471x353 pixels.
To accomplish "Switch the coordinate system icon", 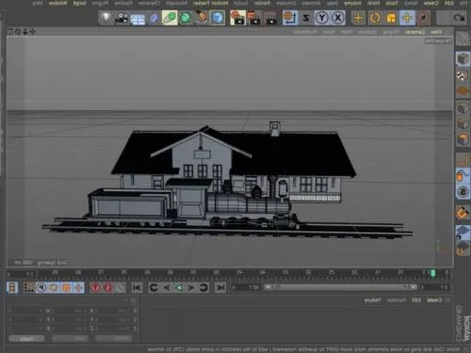I will point(290,18).
